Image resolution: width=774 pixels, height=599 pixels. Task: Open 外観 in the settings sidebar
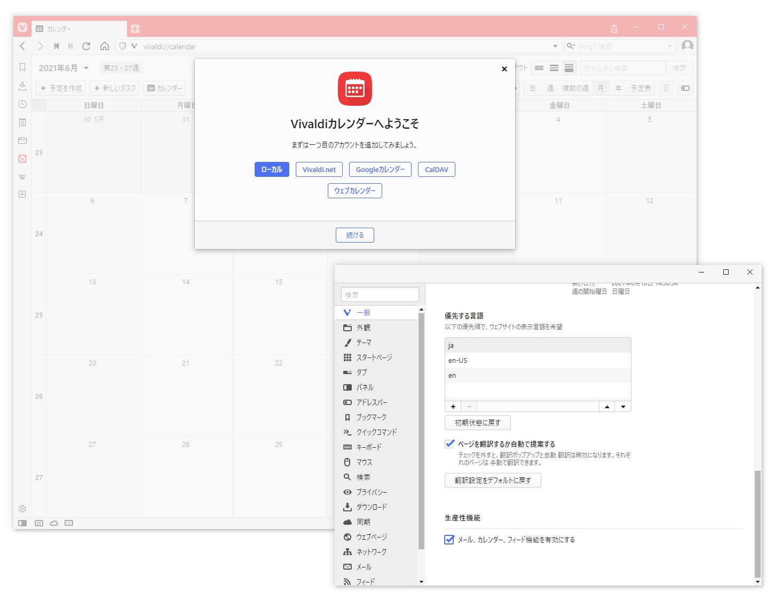pos(376,328)
